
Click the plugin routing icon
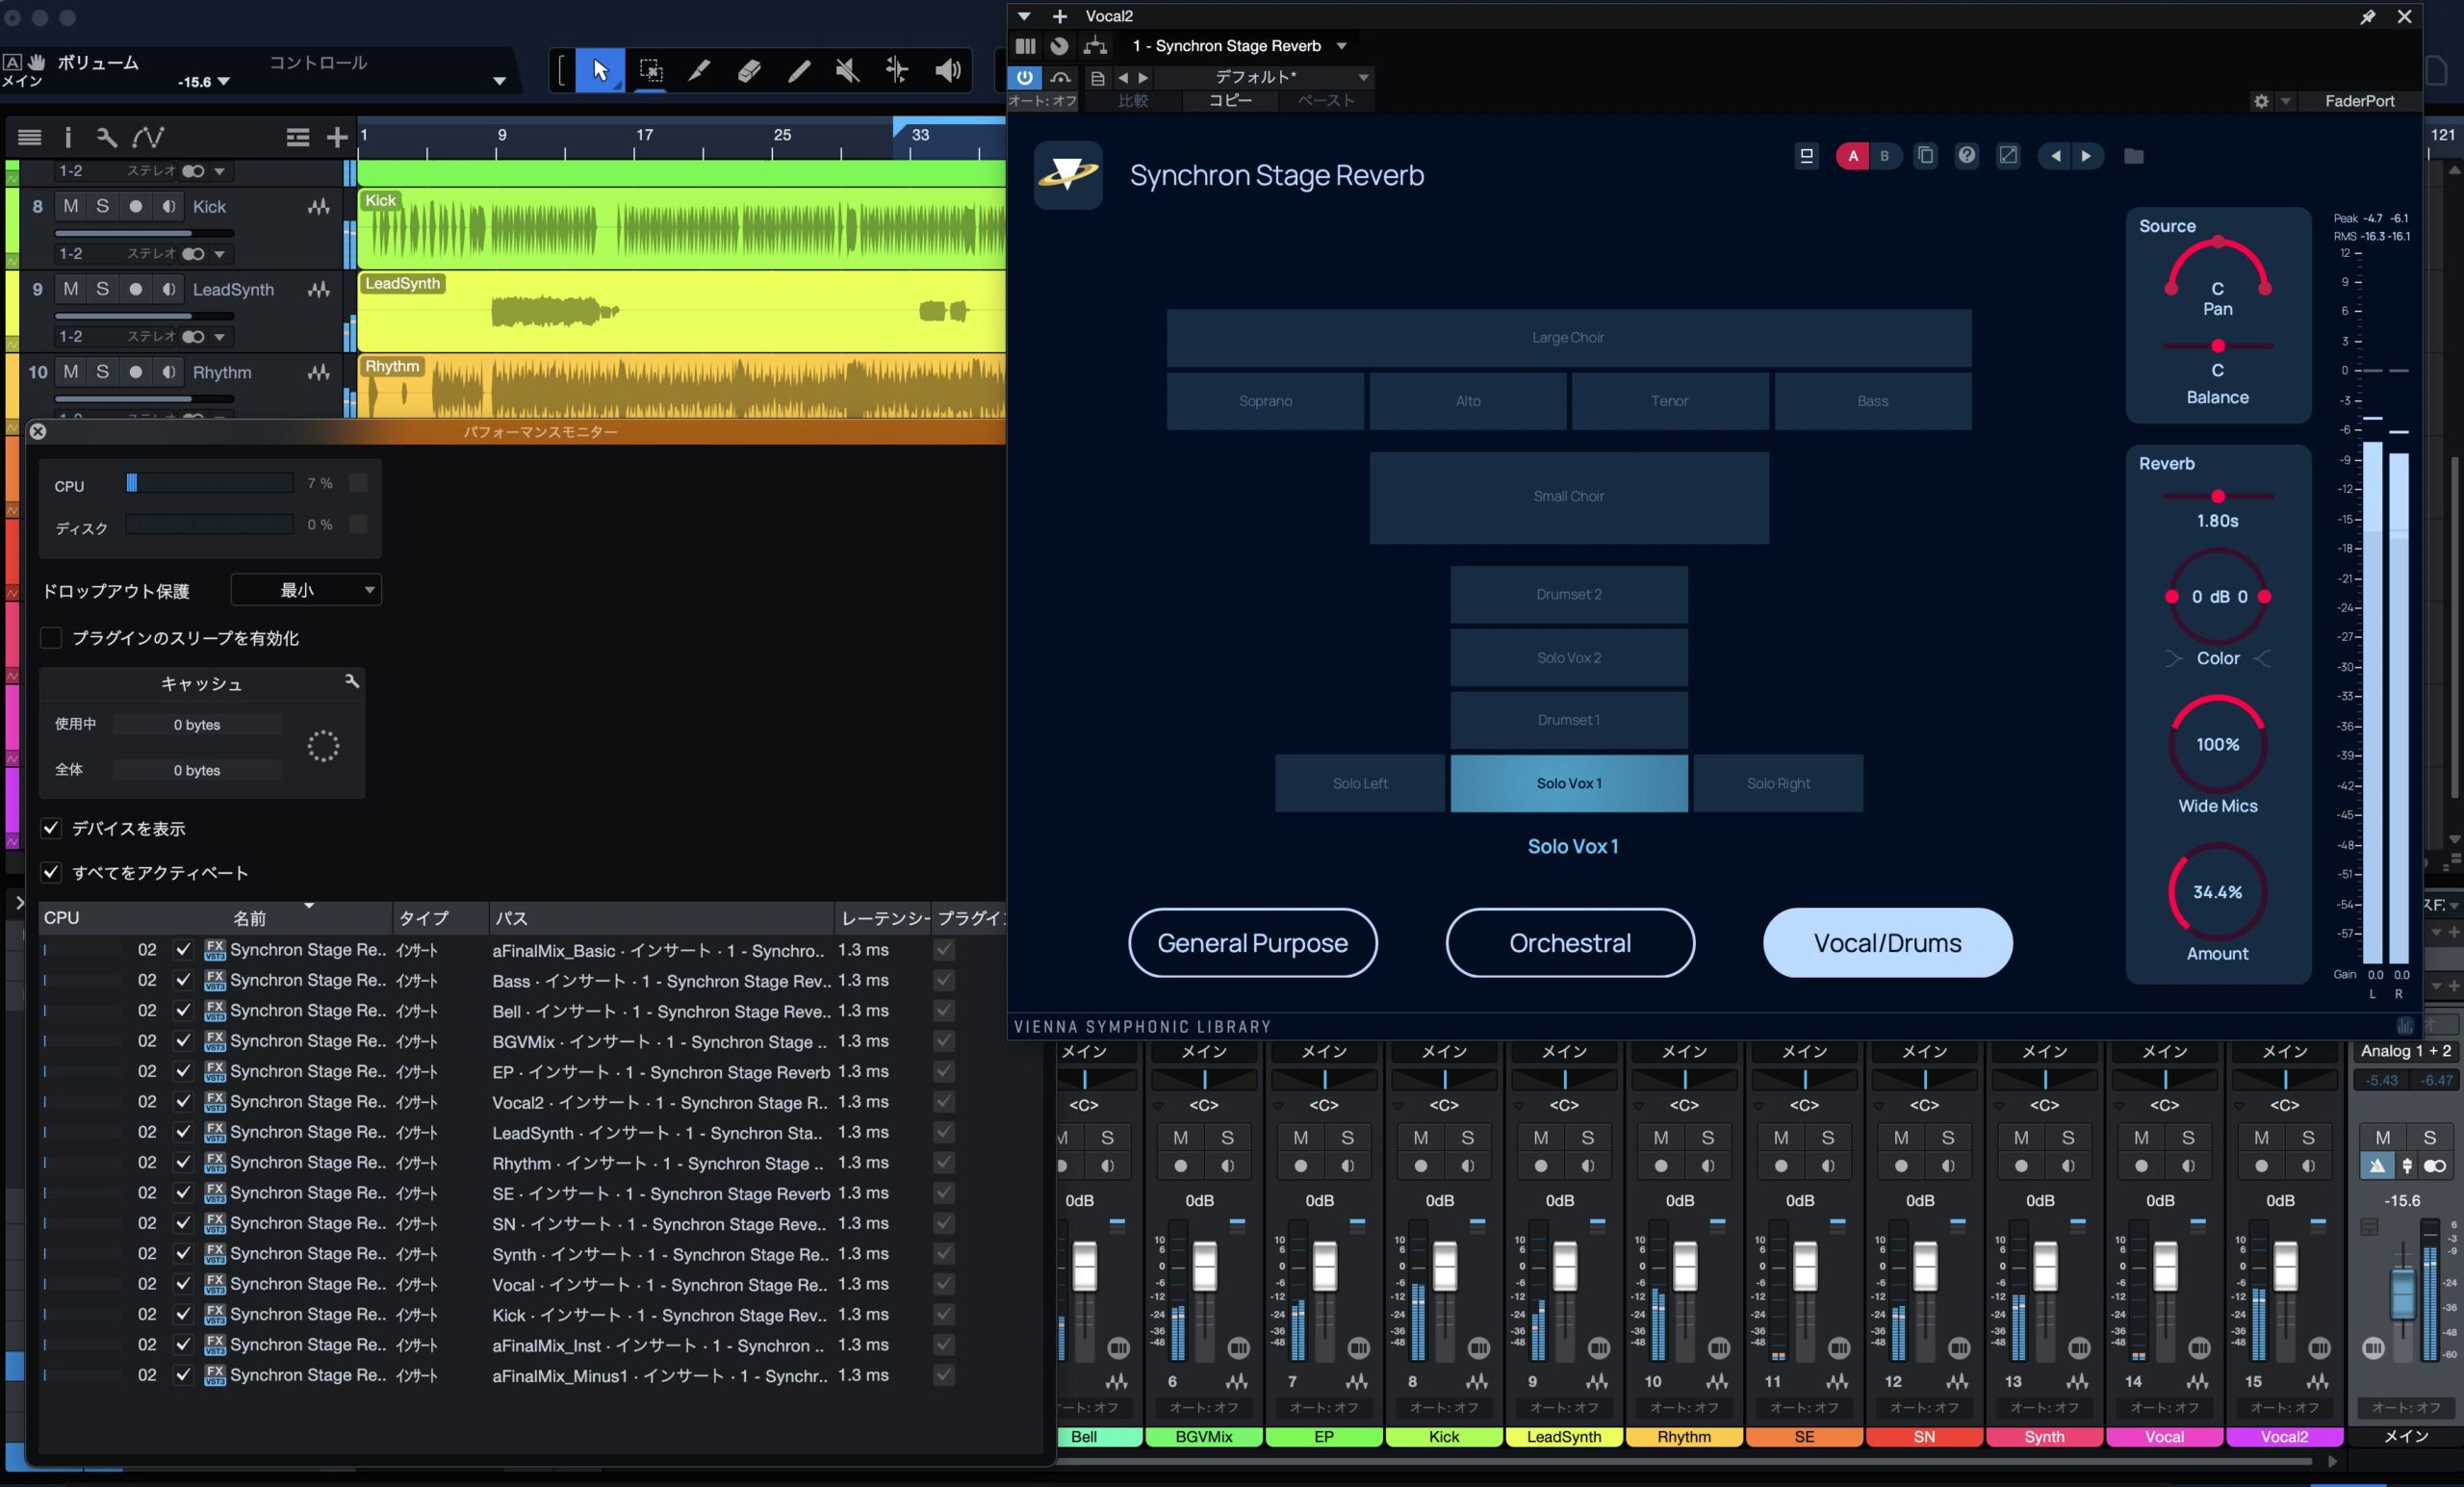(x=1095, y=46)
